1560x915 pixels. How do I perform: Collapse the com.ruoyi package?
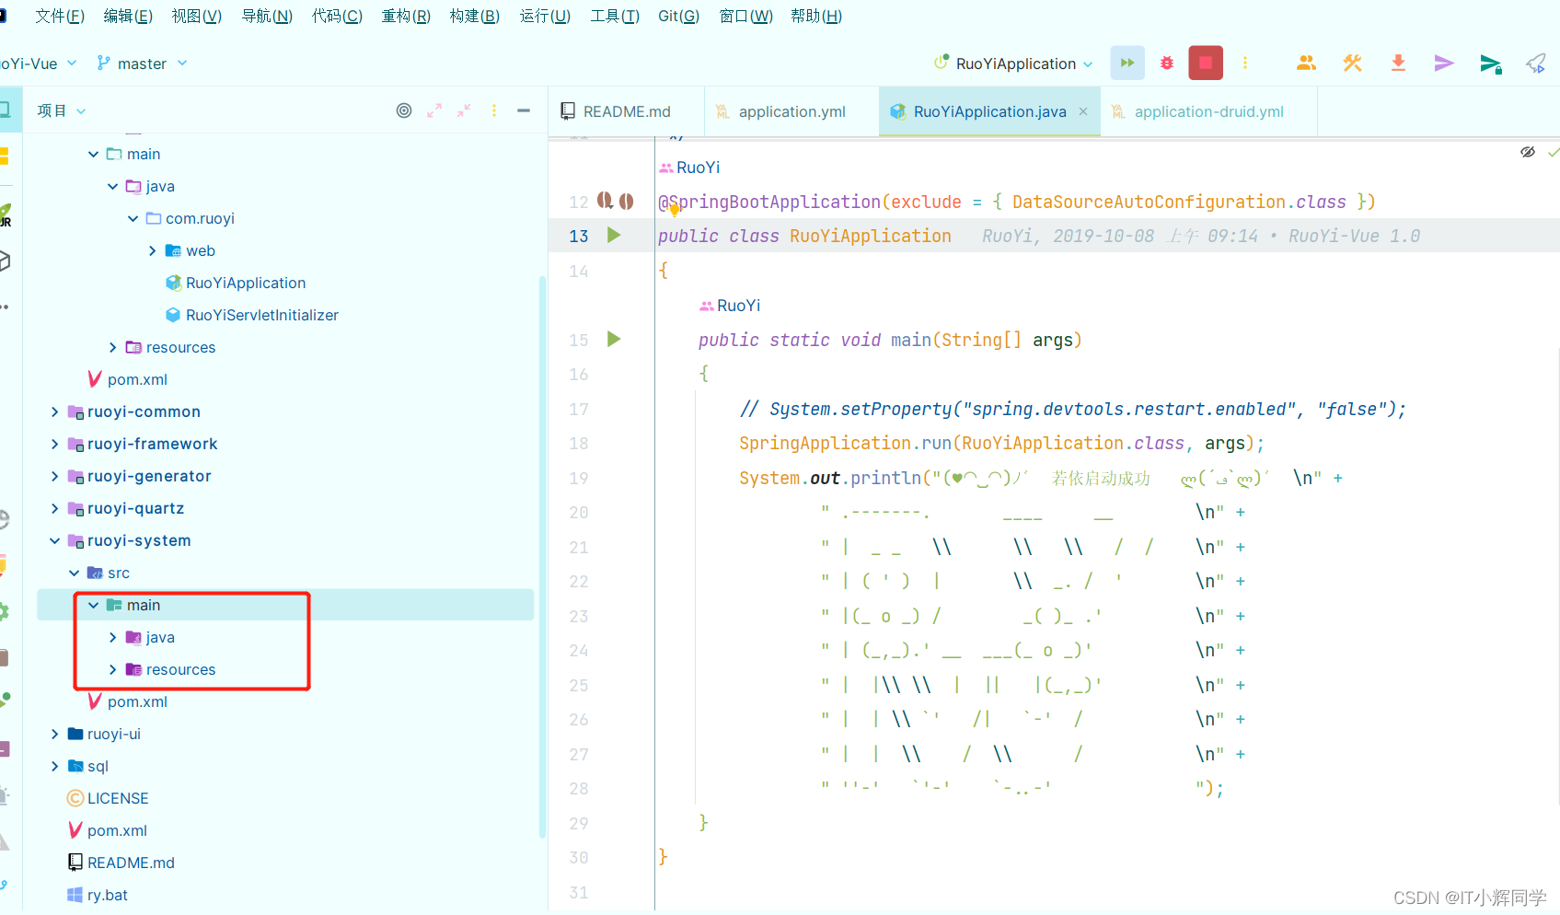[133, 218]
